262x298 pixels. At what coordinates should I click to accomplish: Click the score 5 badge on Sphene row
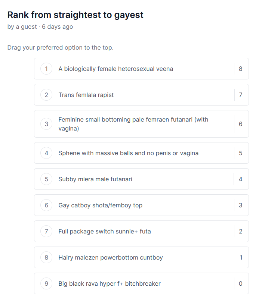240,153
